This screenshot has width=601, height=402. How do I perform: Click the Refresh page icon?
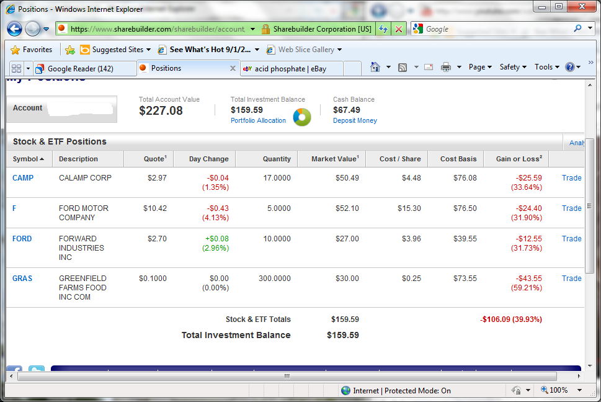pyautogui.click(x=383, y=29)
